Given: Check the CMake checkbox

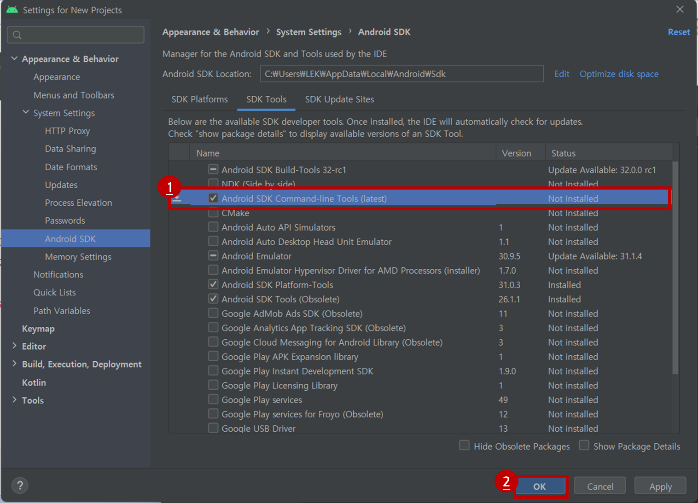Looking at the screenshot, I should coord(213,213).
